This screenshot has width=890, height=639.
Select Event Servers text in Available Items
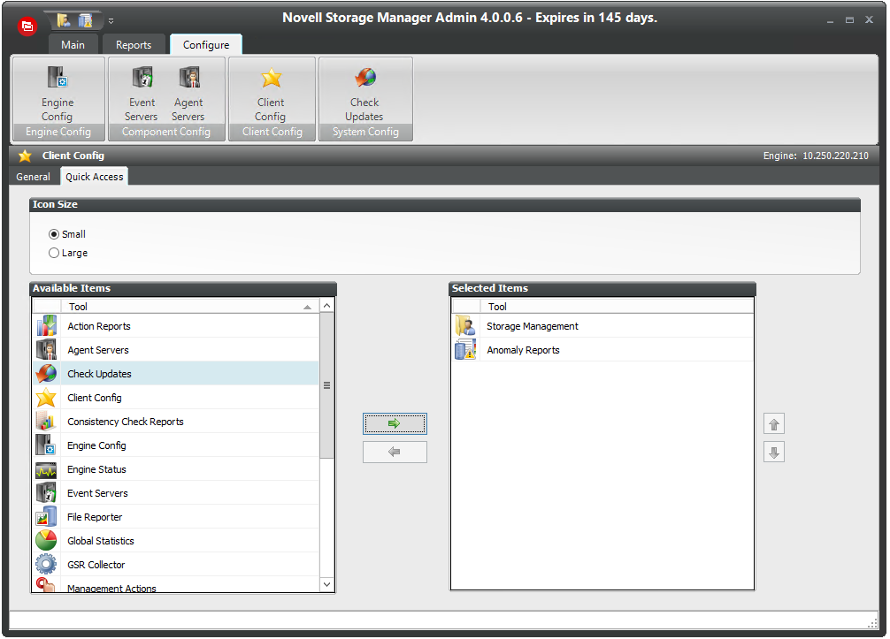click(97, 493)
